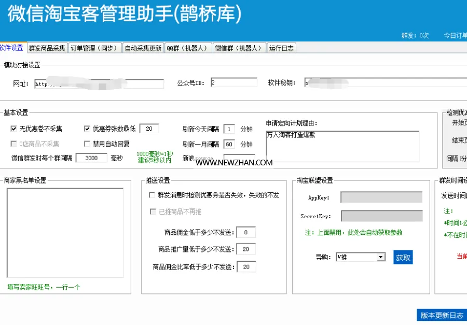Screen dimensions: 467x325
Task: Click the 微信群发时每个群间隔 milliseconds field
Action: click(x=91, y=158)
